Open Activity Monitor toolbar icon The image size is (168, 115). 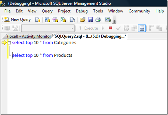108,20
